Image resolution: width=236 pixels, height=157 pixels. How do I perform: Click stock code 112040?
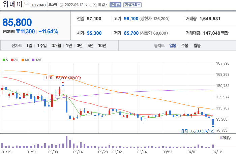[38, 5]
